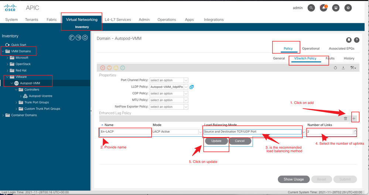Click the Update button
Screen dimensions: 369x195
(216, 141)
